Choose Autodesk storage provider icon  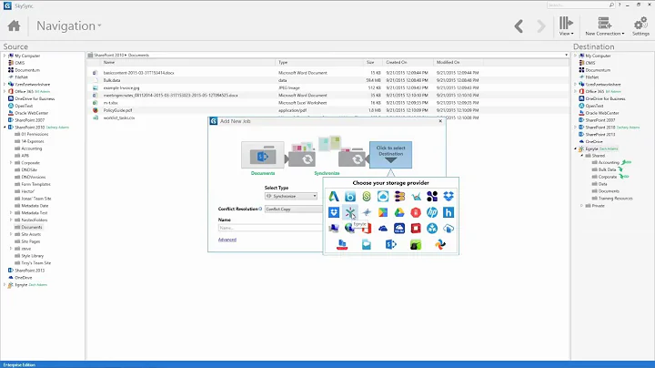[x=334, y=196]
